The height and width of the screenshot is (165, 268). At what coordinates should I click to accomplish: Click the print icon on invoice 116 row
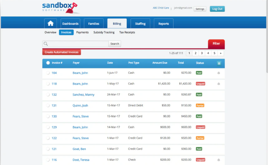(219, 160)
